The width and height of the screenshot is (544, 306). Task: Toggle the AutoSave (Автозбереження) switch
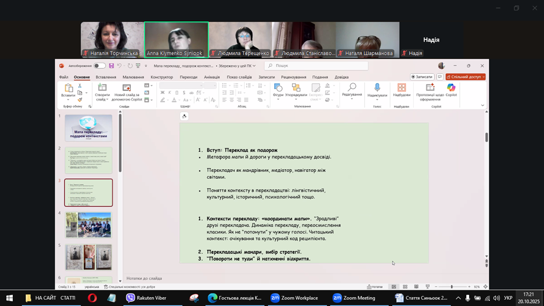pyautogui.click(x=99, y=66)
